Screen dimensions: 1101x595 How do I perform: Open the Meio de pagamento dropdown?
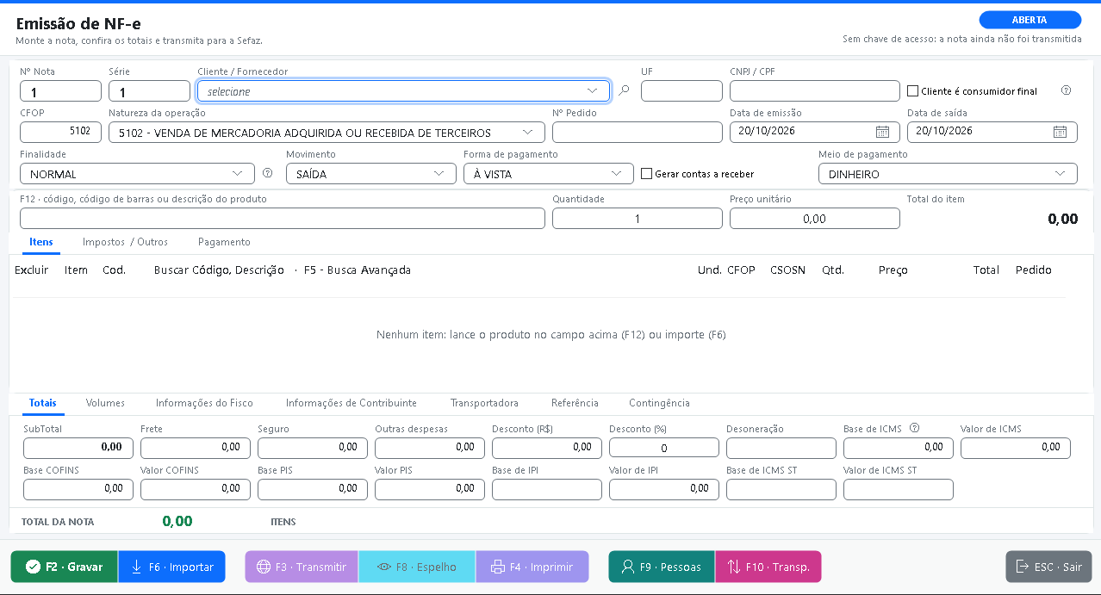(x=948, y=173)
